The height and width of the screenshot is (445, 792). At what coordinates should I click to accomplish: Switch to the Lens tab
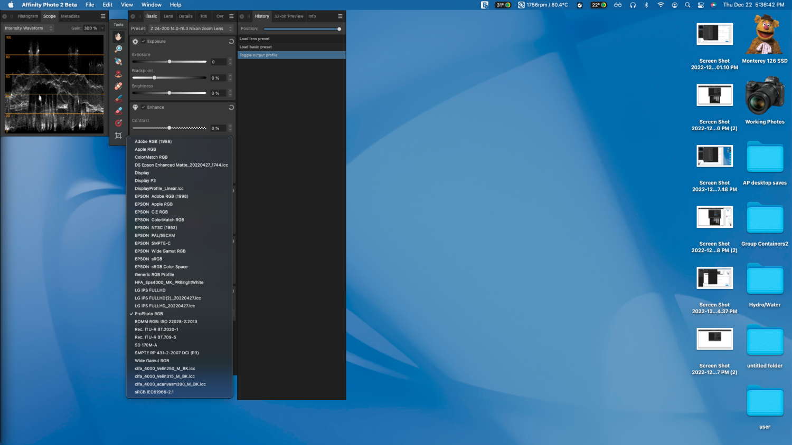(x=168, y=16)
